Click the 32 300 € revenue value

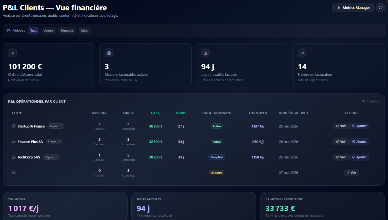coord(156,142)
